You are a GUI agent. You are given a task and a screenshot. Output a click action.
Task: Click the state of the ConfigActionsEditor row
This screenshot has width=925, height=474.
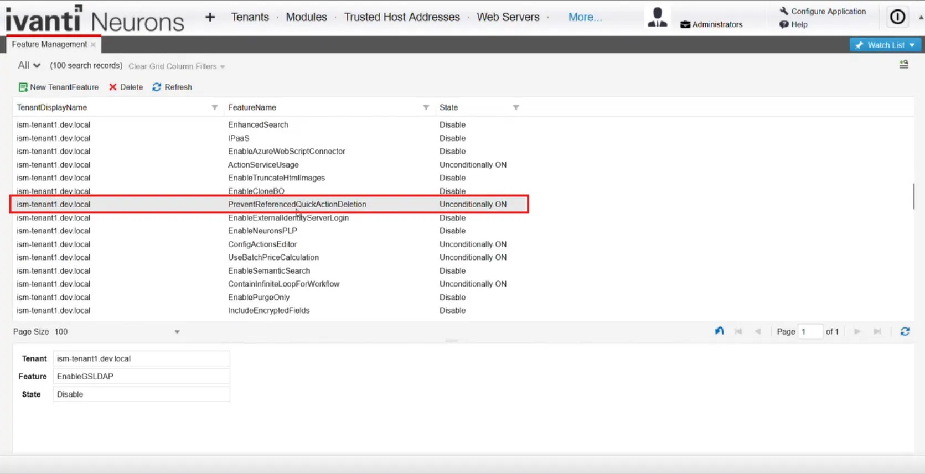(473, 244)
